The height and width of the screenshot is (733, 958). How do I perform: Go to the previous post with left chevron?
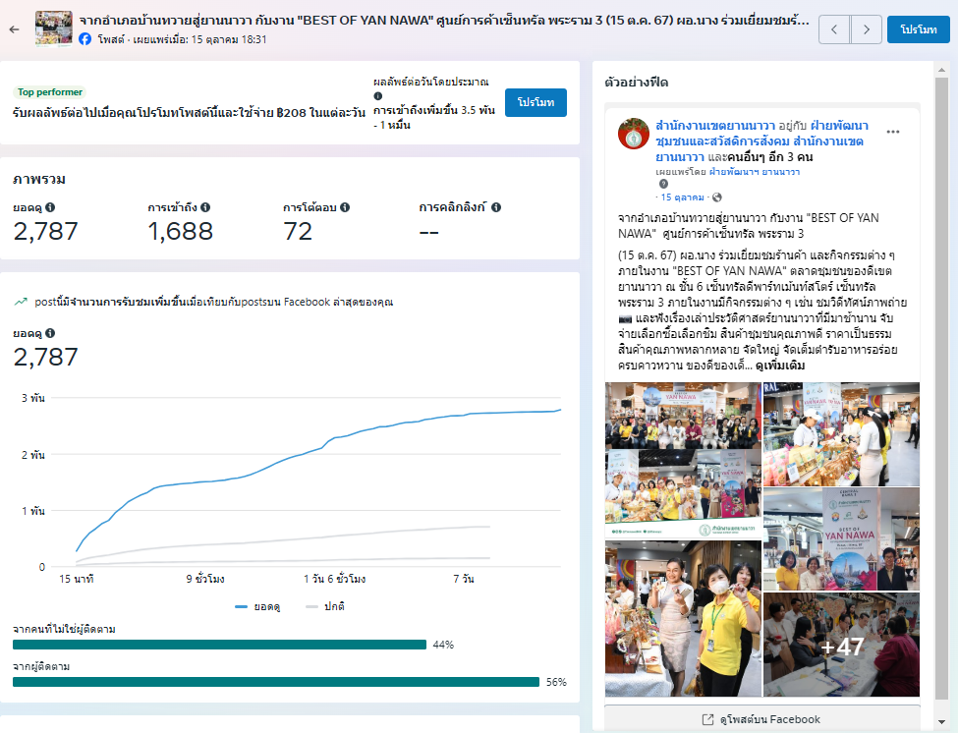(x=834, y=29)
